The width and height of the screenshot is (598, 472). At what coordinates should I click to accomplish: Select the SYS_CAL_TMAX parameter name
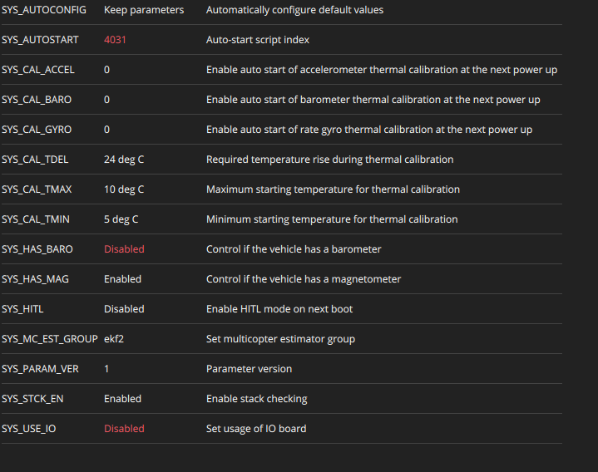(37, 189)
